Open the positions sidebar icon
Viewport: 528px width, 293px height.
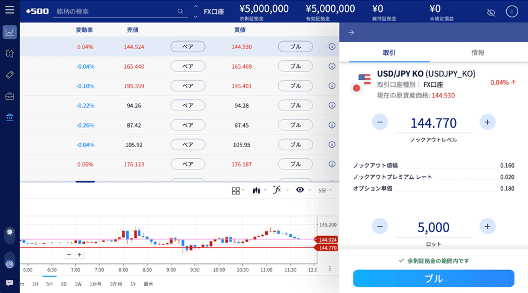click(x=10, y=53)
